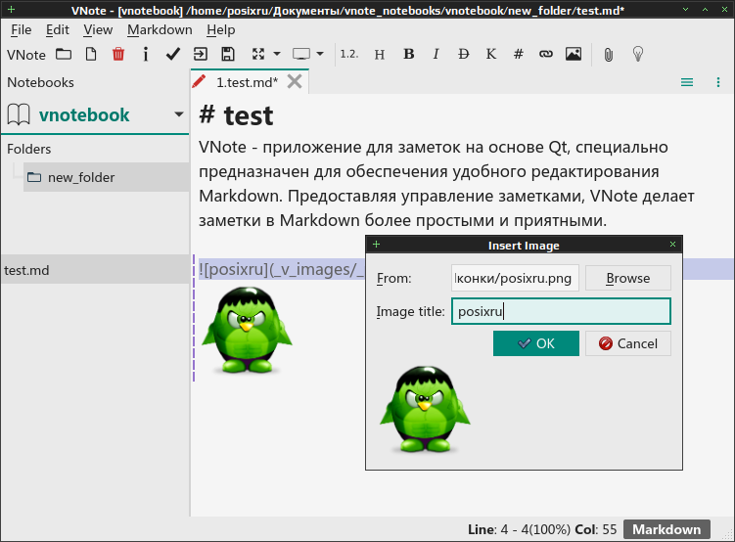This screenshot has height=542, width=735.
Task: Close the 1.test.md tab
Action: coord(295,82)
